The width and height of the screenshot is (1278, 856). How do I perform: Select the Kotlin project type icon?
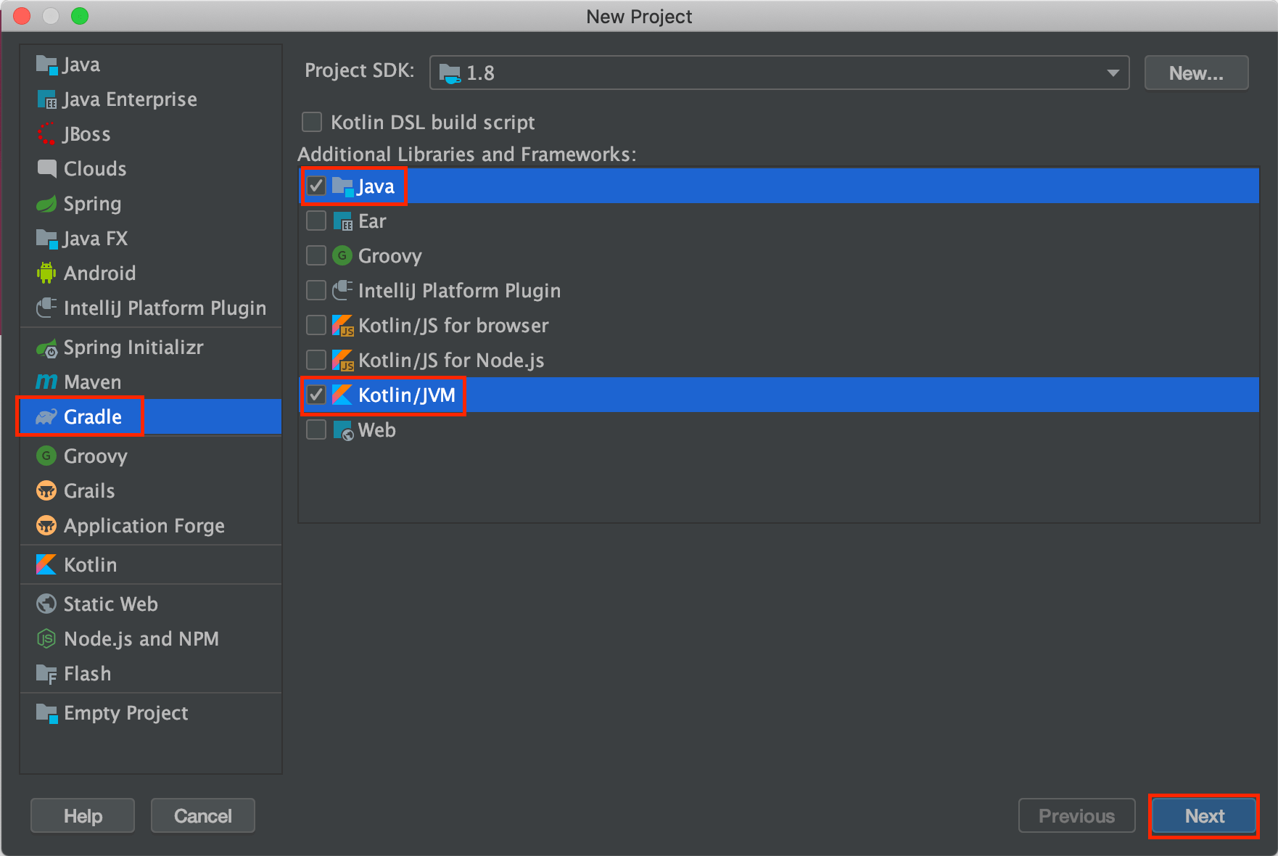(45, 564)
